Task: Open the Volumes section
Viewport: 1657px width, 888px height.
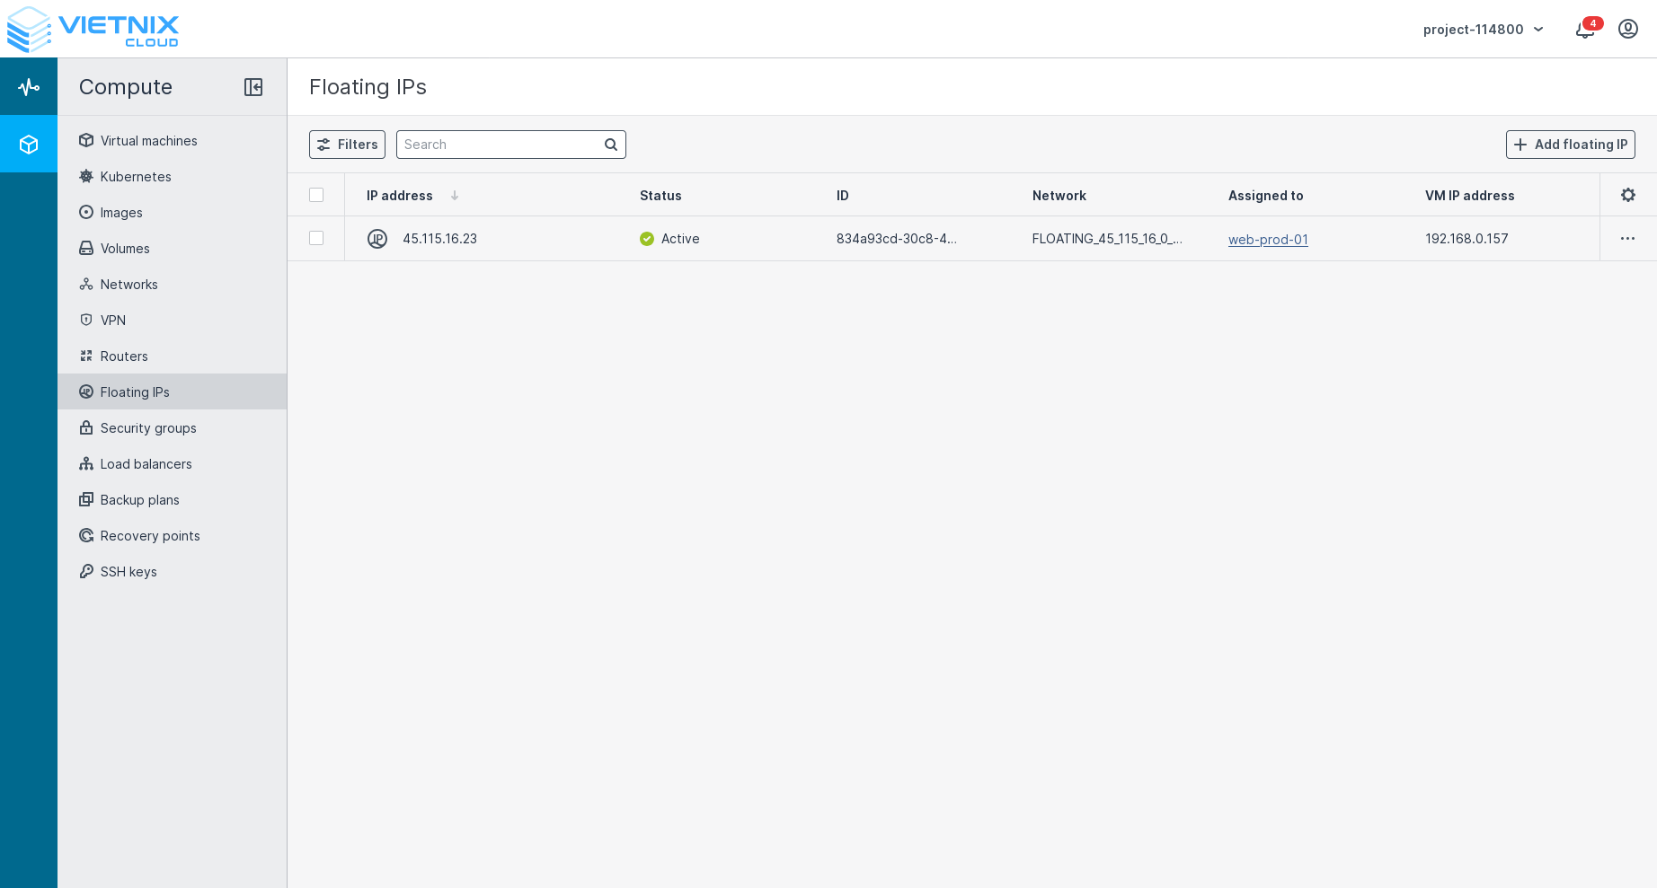Action: 125,248
